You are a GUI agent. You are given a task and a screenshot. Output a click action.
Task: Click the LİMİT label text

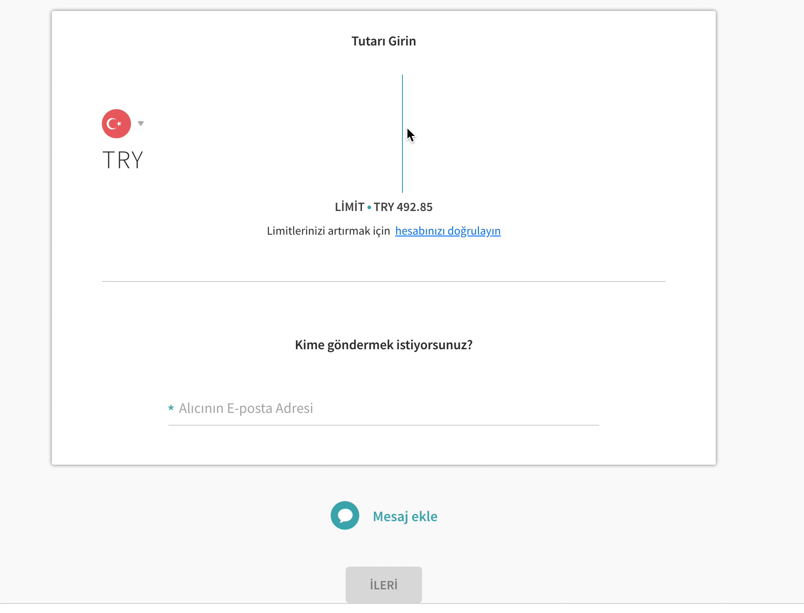point(350,207)
